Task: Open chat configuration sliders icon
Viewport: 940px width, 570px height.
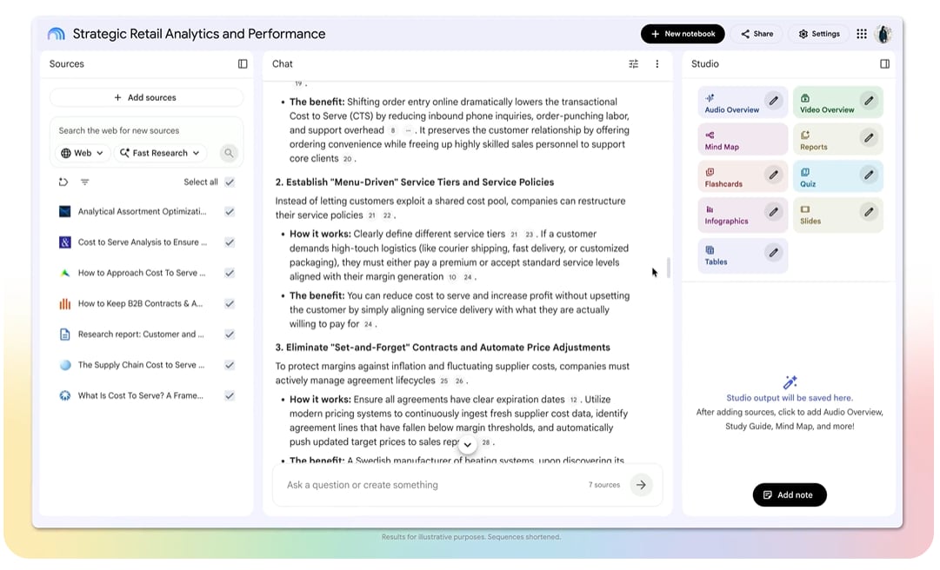Action: point(633,64)
